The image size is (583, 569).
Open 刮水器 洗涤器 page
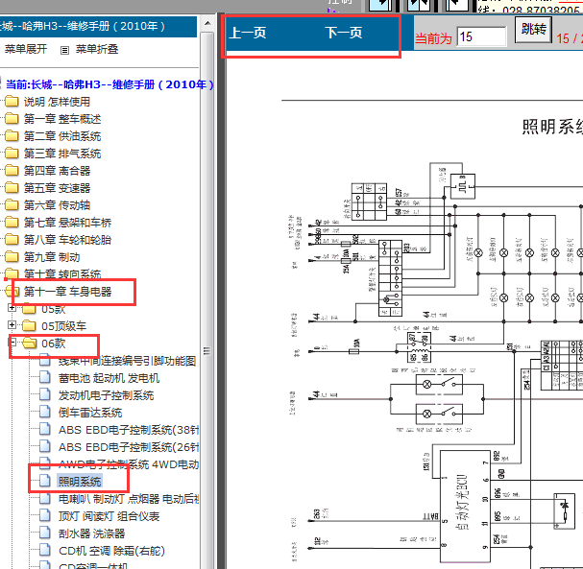(x=91, y=533)
